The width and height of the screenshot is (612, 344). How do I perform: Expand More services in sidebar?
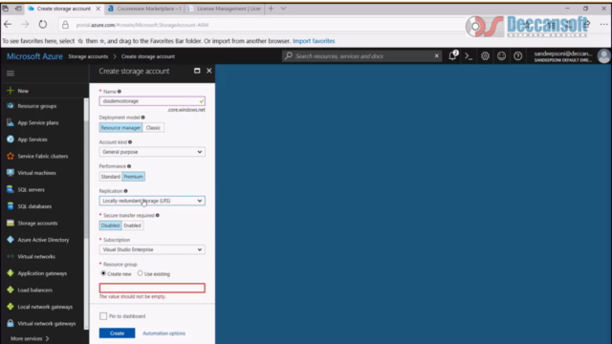[x=30, y=338]
